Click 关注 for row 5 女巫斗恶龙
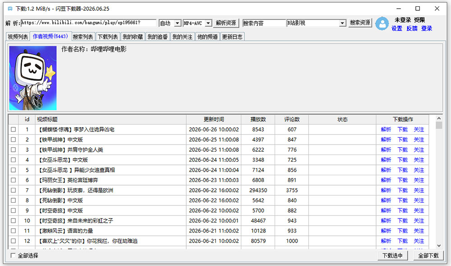 click(x=419, y=170)
